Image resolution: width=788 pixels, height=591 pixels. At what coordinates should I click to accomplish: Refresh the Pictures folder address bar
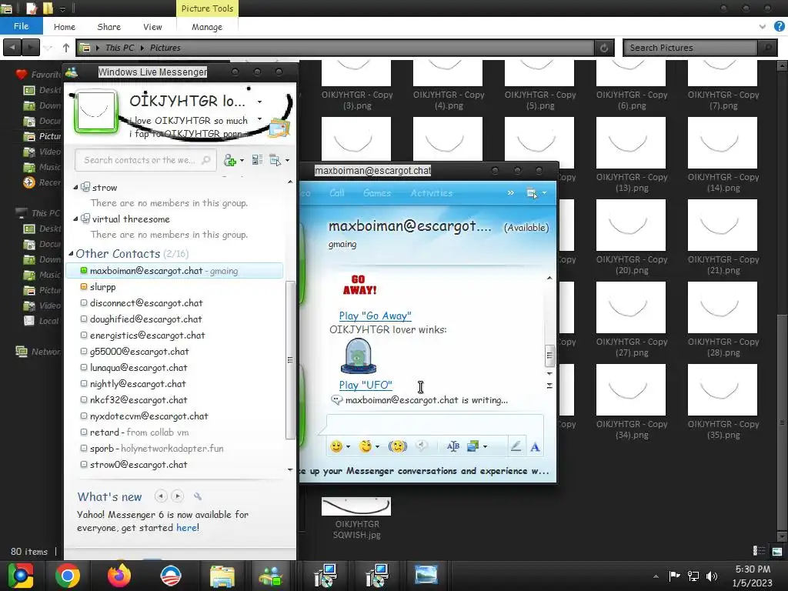click(604, 48)
